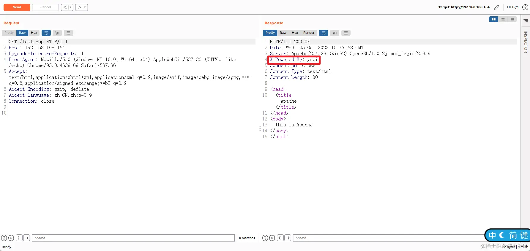Go forward to next request in history
The image size is (530, 251).
(x=79, y=7)
